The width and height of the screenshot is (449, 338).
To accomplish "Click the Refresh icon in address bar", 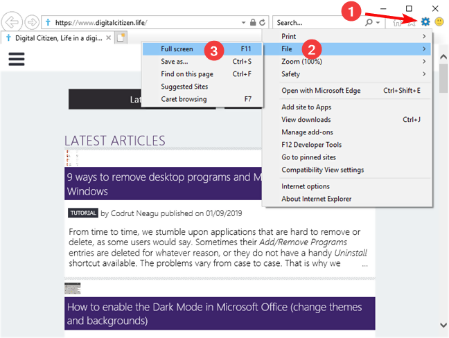I will (x=262, y=22).
